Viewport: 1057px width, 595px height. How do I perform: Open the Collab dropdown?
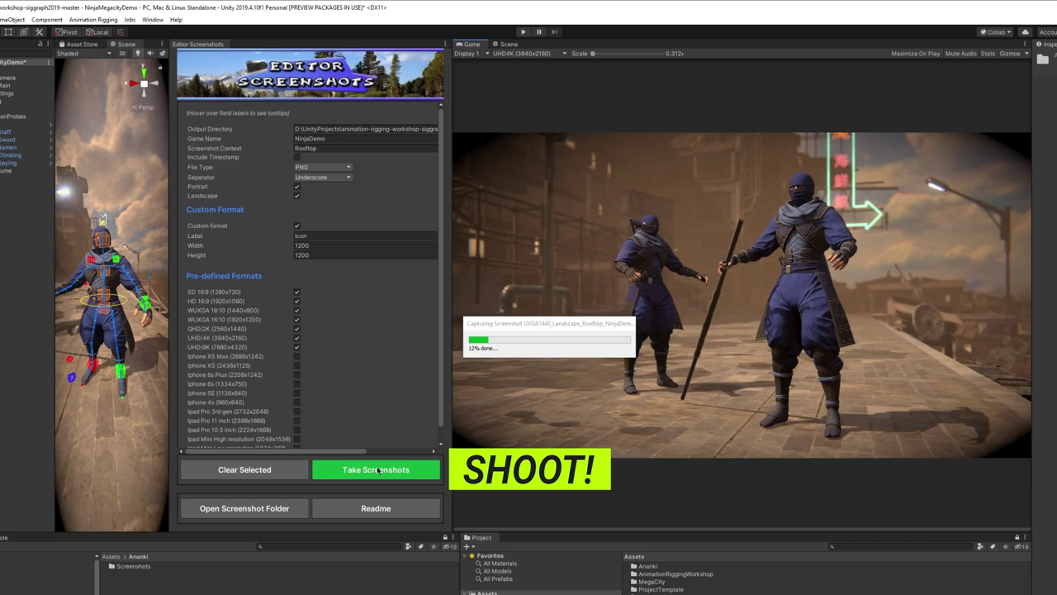pos(996,32)
